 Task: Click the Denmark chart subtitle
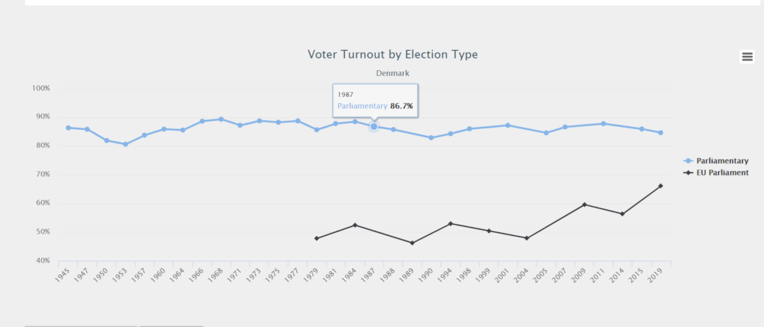(392, 73)
